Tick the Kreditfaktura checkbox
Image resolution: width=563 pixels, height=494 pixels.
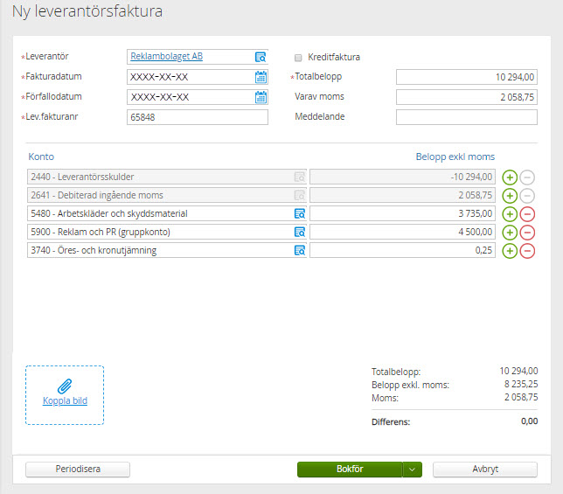(299, 57)
